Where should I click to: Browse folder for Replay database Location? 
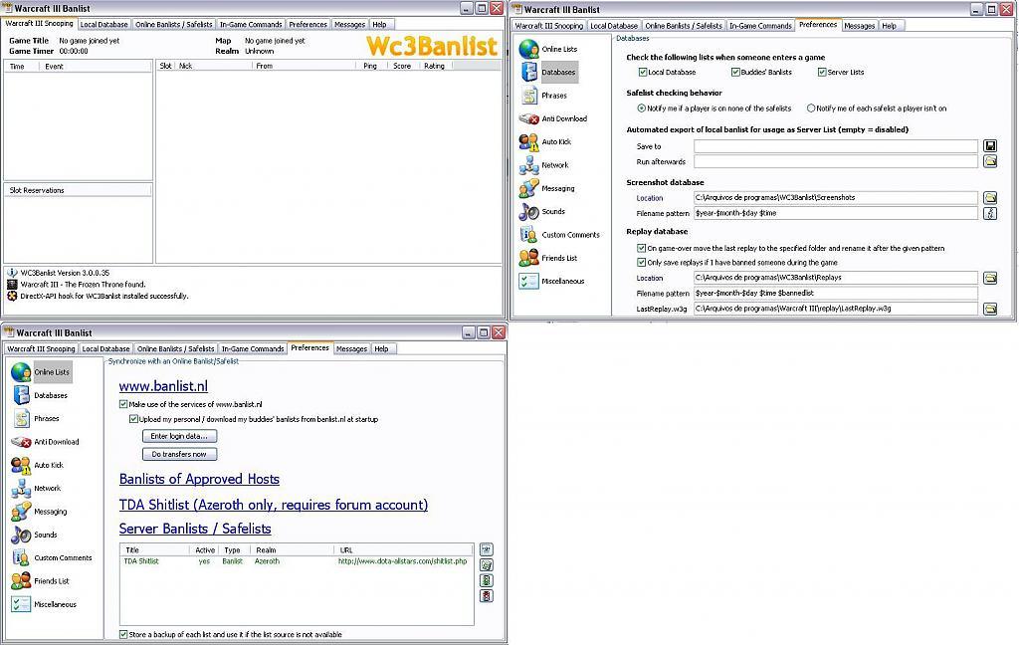990,278
